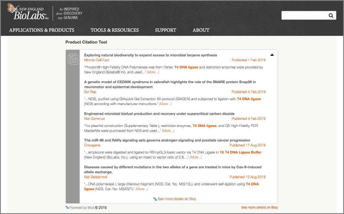Open the terpene synthesis article title
The height and width of the screenshot is (214, 344).
coord(150,55)
